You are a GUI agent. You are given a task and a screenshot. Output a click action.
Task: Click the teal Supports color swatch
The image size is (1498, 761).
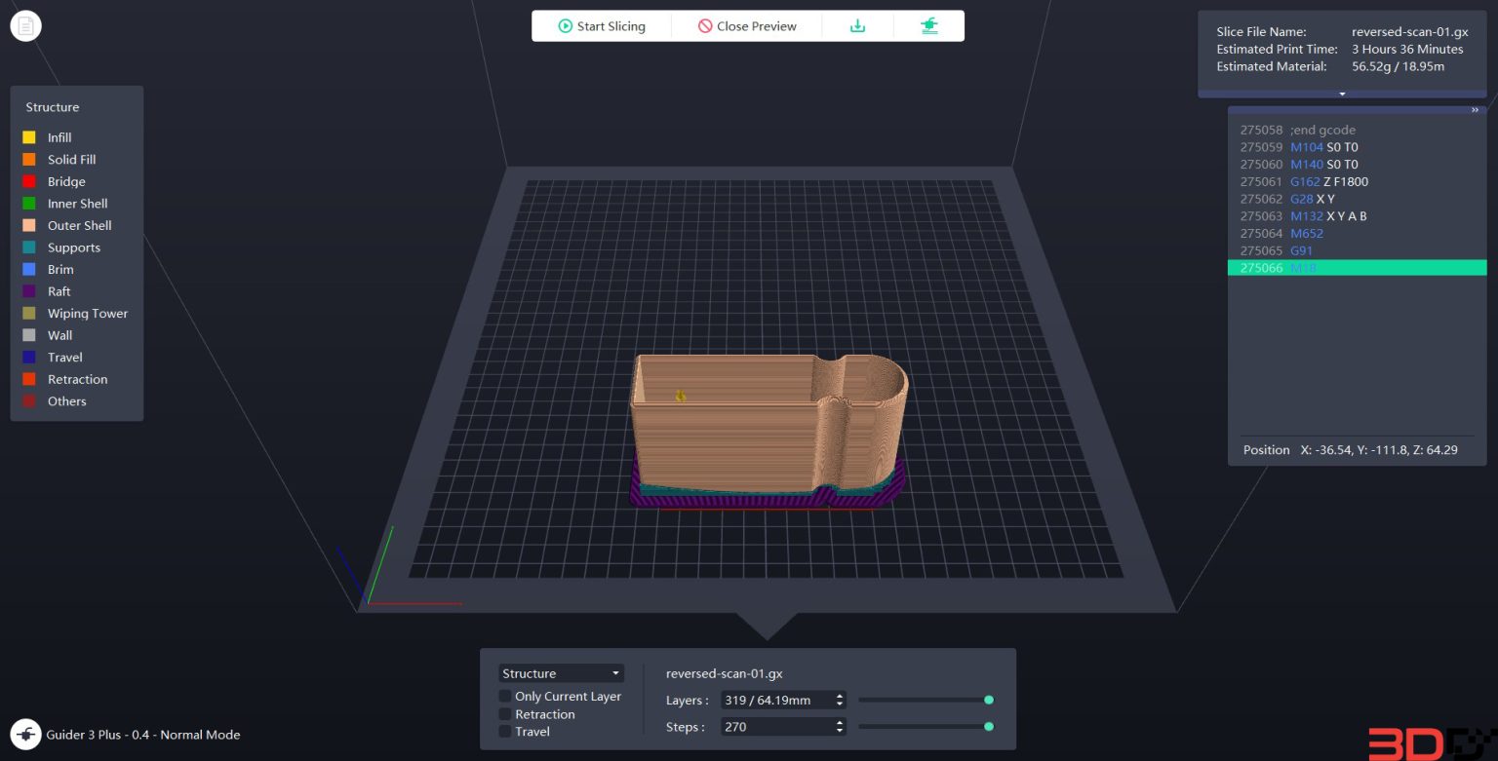(x=29, y=247)
